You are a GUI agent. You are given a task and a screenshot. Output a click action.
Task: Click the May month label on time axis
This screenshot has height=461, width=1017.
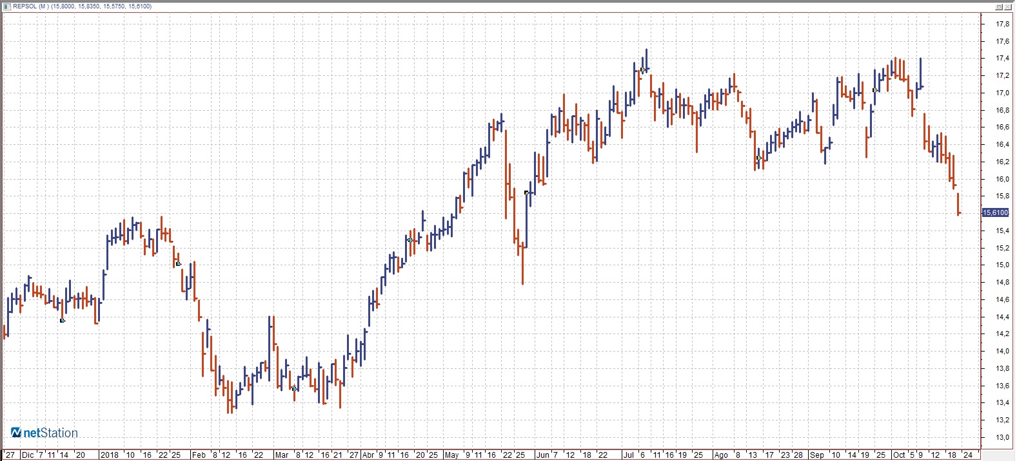pos(451,455)
